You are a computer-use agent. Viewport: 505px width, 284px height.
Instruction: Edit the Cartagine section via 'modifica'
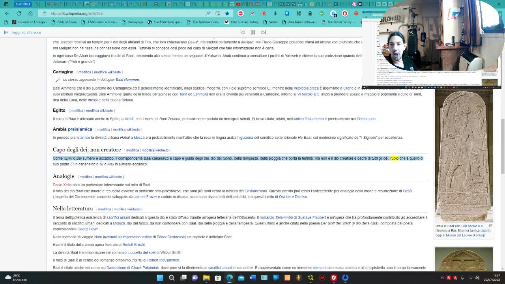84,72
